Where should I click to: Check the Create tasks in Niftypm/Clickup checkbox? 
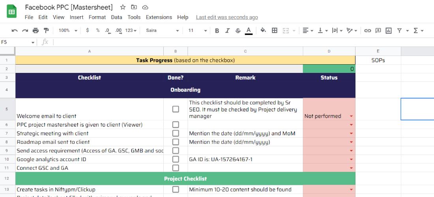176,189
